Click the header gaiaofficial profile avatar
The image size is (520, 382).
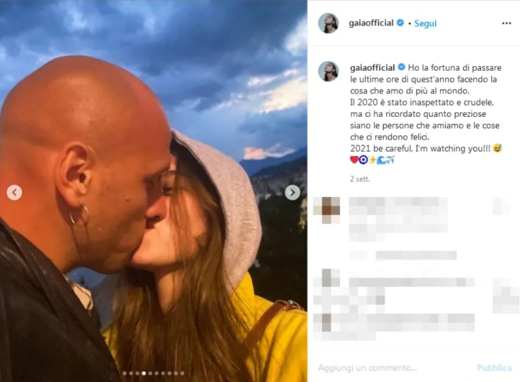tap(328, 23)
